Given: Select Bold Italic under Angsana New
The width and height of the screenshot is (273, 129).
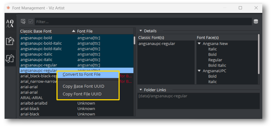Looking at the screenshot, I should (x=217, y=65).
